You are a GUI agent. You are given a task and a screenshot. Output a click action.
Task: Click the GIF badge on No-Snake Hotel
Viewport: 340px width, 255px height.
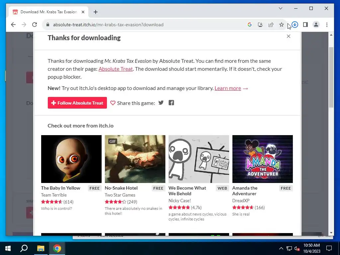tap(113, 141)
